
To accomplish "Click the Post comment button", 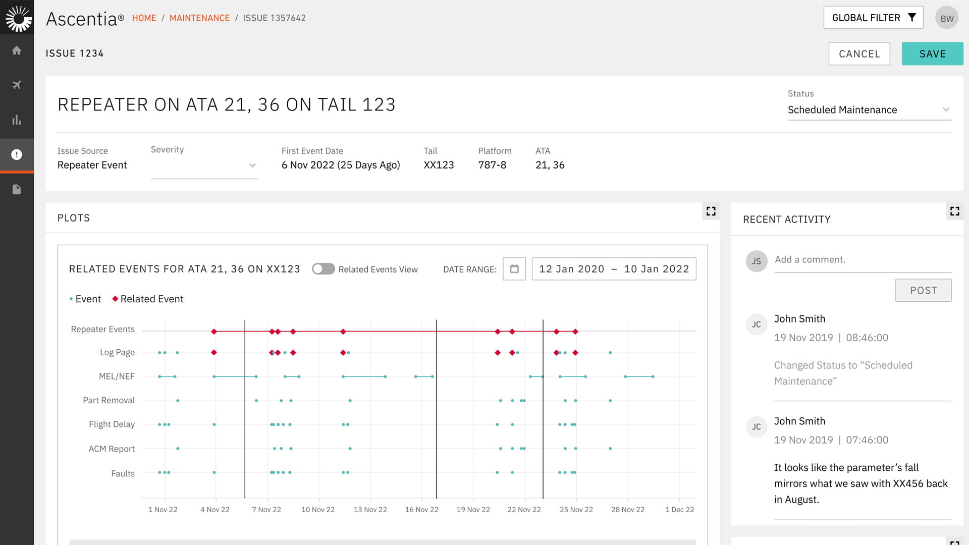I will pos(923,290).
